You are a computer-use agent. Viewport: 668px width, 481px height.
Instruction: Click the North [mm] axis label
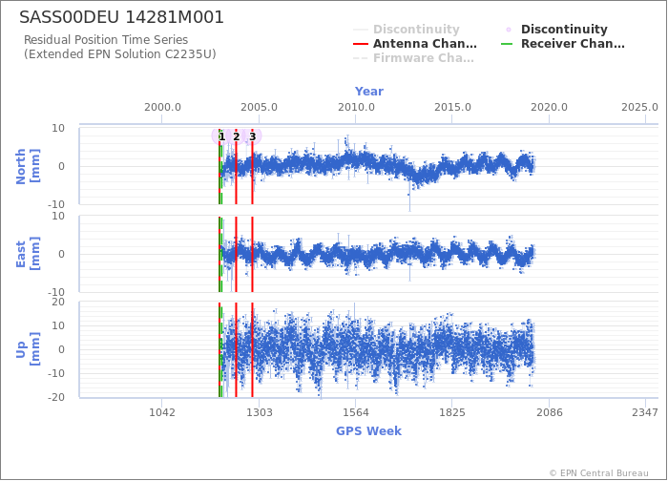[28, 166]
